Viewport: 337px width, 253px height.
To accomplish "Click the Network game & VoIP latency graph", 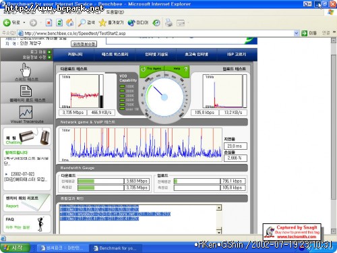I will coord(141,144).
